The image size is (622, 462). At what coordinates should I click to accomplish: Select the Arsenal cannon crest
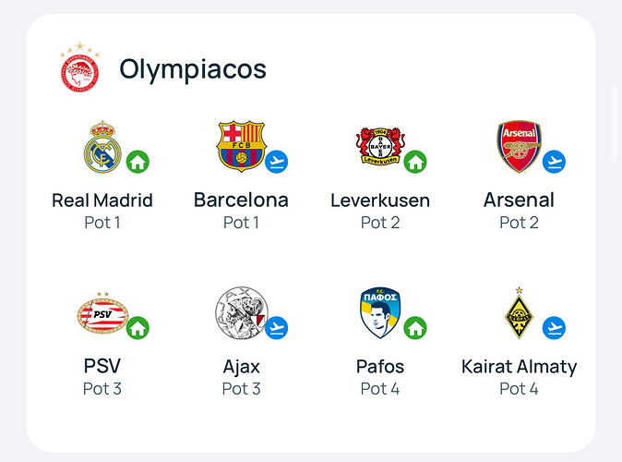519,147
